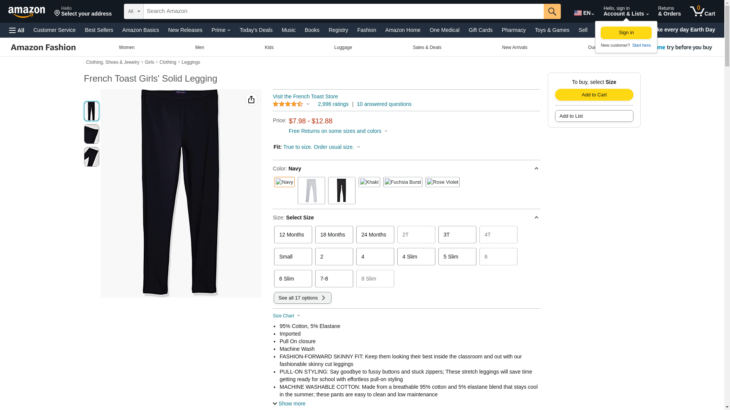This screenshot has width=730, height=410.
Task: Expand the Size Chart
Action: [x=287, y=316]
